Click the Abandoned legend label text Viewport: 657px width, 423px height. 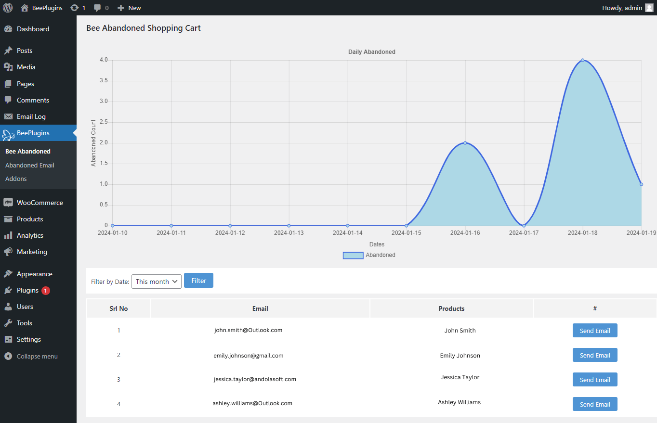(381, 255)
